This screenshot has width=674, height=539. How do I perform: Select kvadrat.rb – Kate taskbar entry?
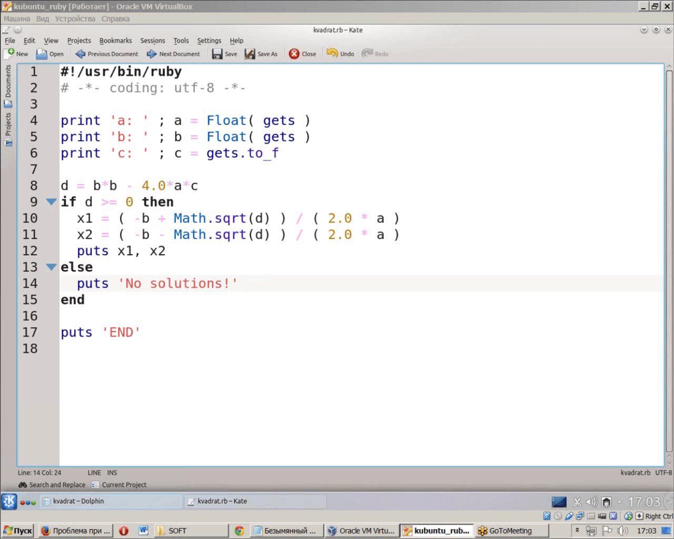(255, 501)
